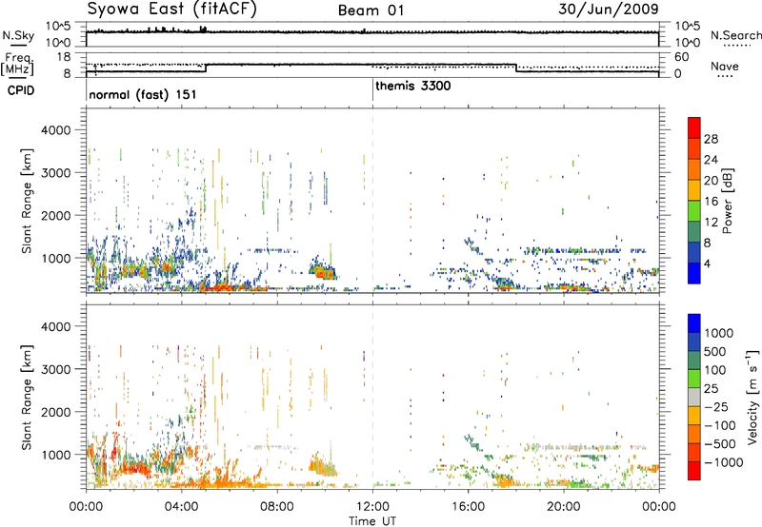Click the 'N.Sky' label

click(18, 35)
